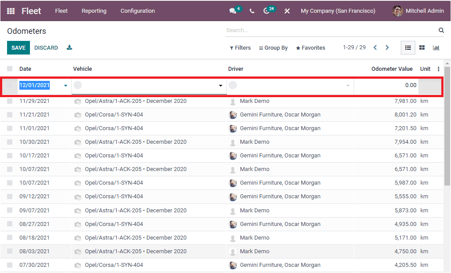The width and height of the screenshot is (451, 273).
Task: Open the Configuration menu
Action: (137, 11)
